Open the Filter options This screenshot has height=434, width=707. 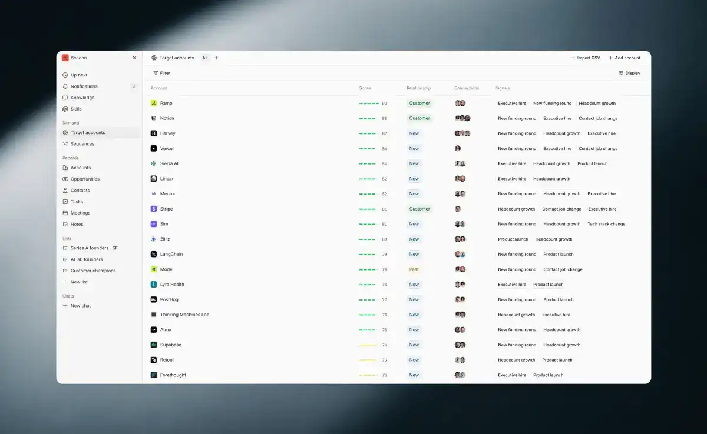161,73
